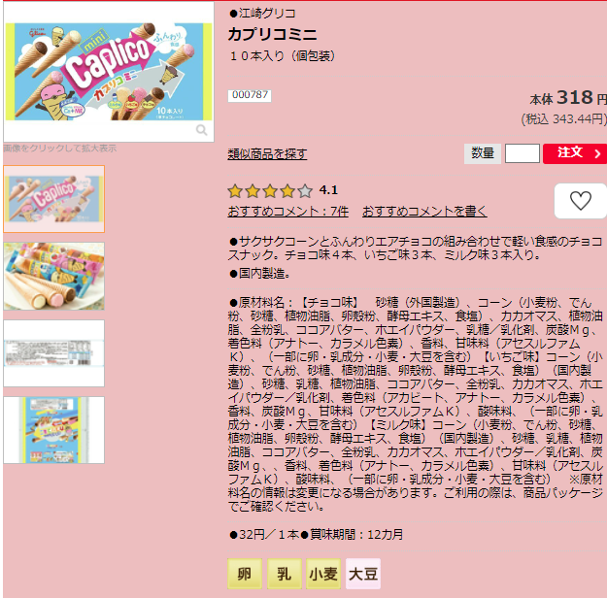This screenshot has width=607, height=598.
Task: Select the first Caplico package thumbnail
Action: (53, 199)
